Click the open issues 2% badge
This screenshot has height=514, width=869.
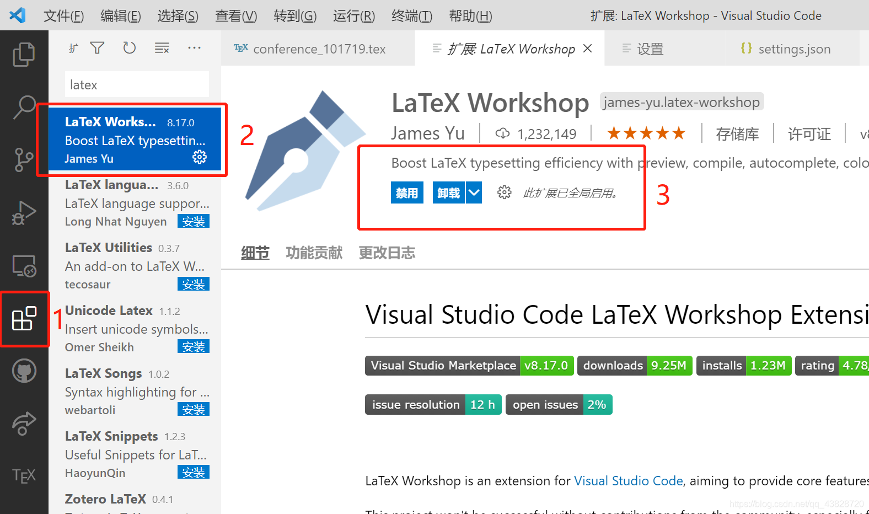[x=559, y=405]
